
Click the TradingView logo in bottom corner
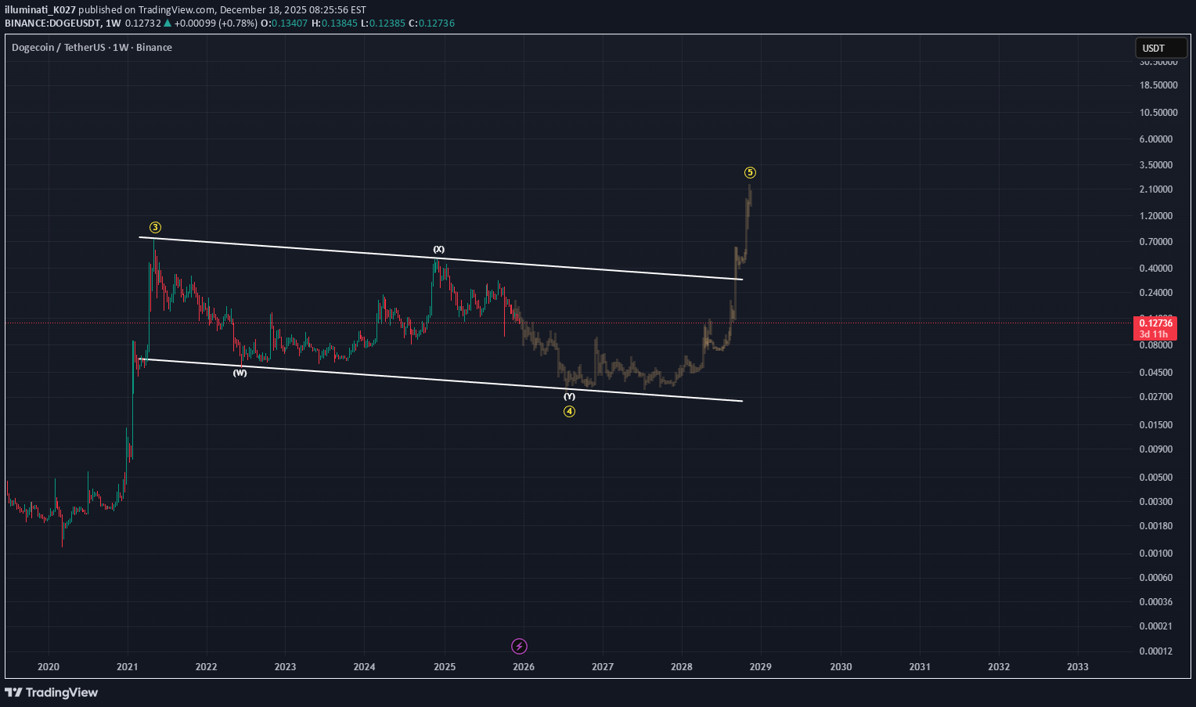click(x=13, y=693)
